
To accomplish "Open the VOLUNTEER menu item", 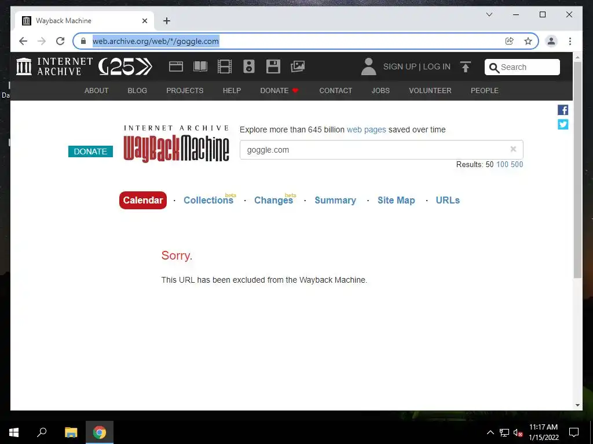I will pyautogui.click(x=430, y=91).
